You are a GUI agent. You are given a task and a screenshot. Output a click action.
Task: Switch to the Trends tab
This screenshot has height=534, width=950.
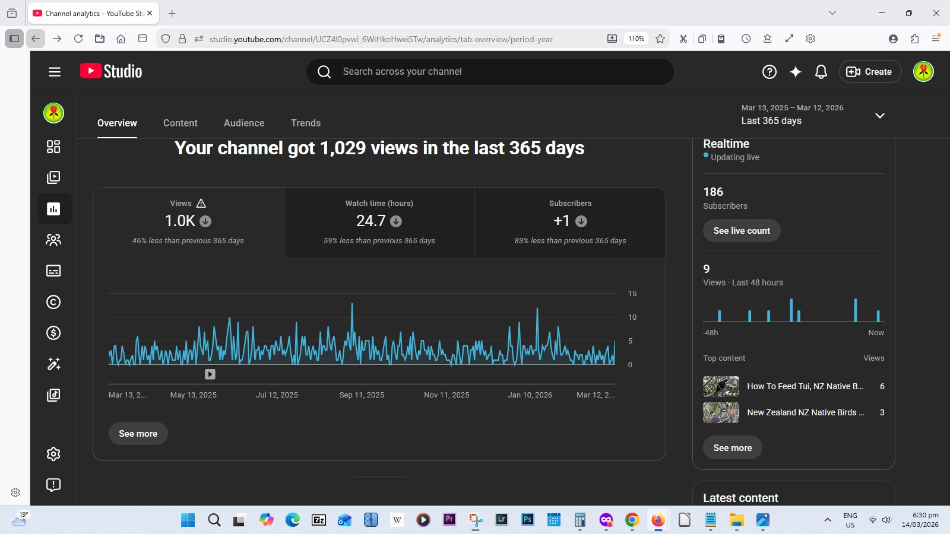[x=306, y=123]
